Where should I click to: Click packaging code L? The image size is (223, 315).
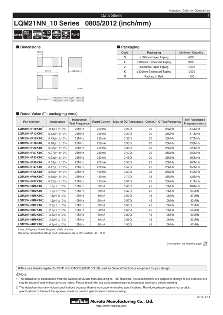click(125, 62)
